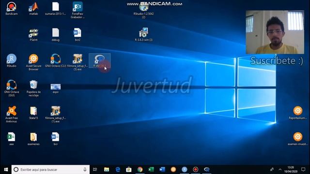Switch to the light-blue RStudio taskbar icon
Image resolution: width=310 pixels, height=174 pixels.
[185, 170]
